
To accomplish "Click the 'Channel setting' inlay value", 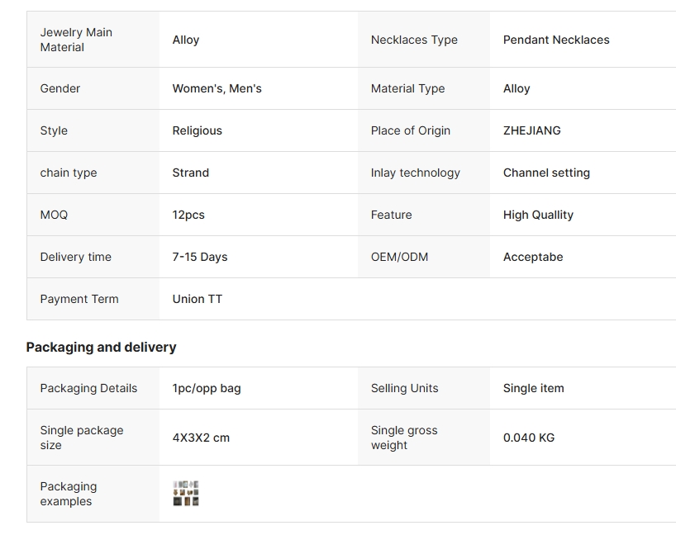I will (x=546, y=173).
